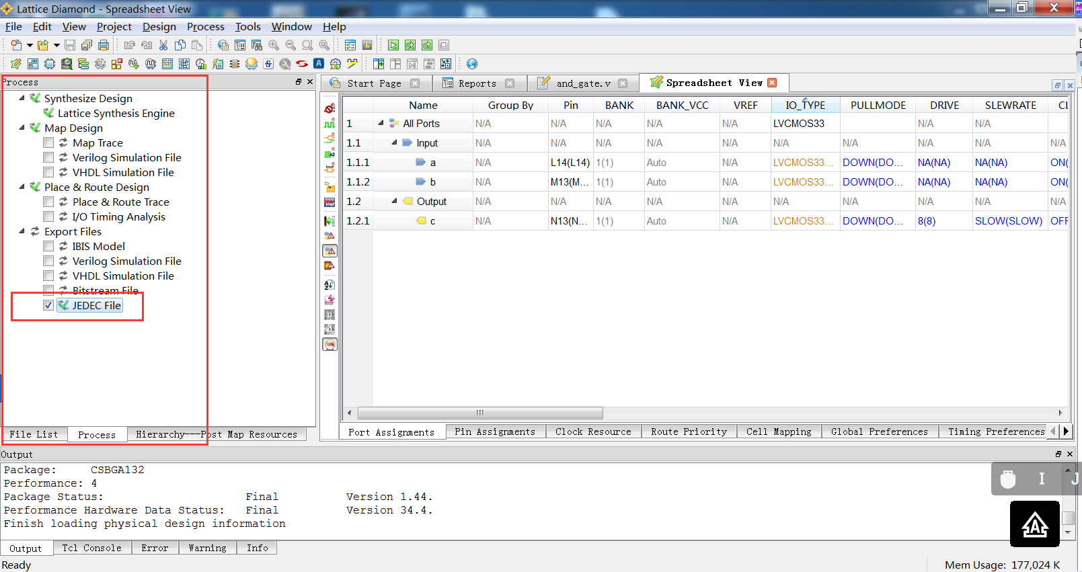Select the L14(L14) pin cell

point(570,162)
